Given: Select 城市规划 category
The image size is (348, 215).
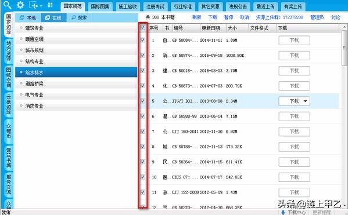Looking at the screenshot, I should [x=76, y=50].
